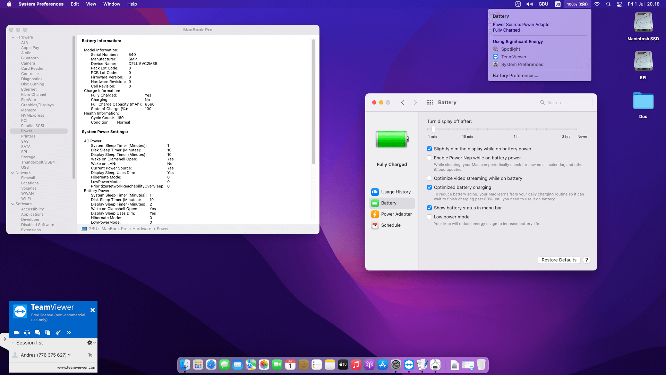Image resolution: width=666 pixels, height=375 pixels.
Task: Open the Window menu in menu bar
Action: coord(111,4)
